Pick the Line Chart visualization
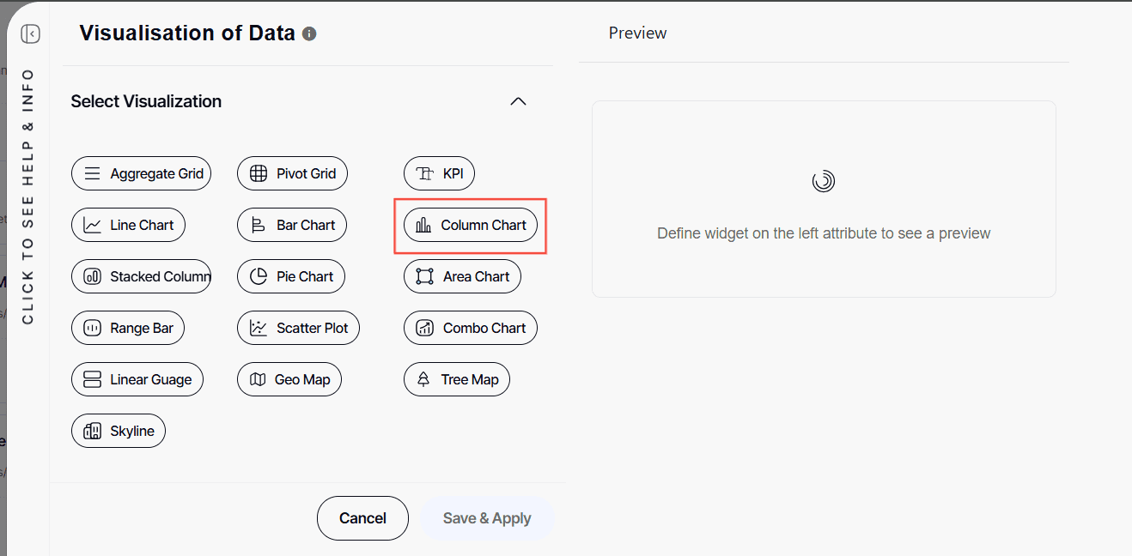1132x556 pixels. click(128, 225)
